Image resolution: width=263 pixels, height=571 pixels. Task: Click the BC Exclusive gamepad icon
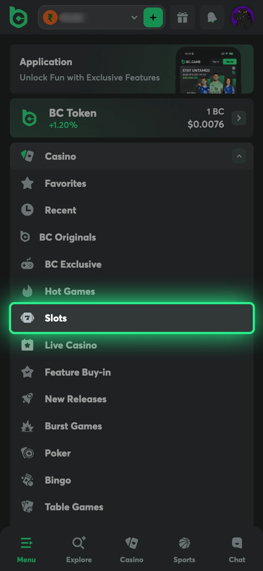pyautogui.click(x=27, y=264)
